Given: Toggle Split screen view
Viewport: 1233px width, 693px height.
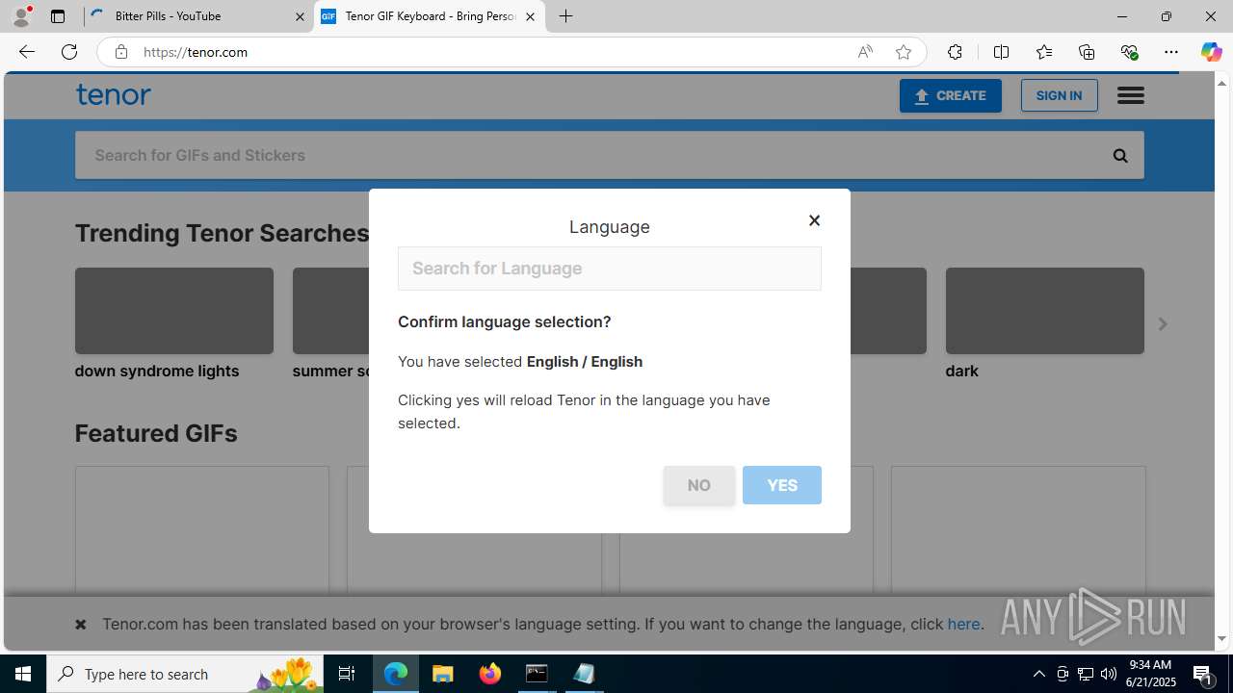Looking at the screenshot, I should click(1001, 52).
